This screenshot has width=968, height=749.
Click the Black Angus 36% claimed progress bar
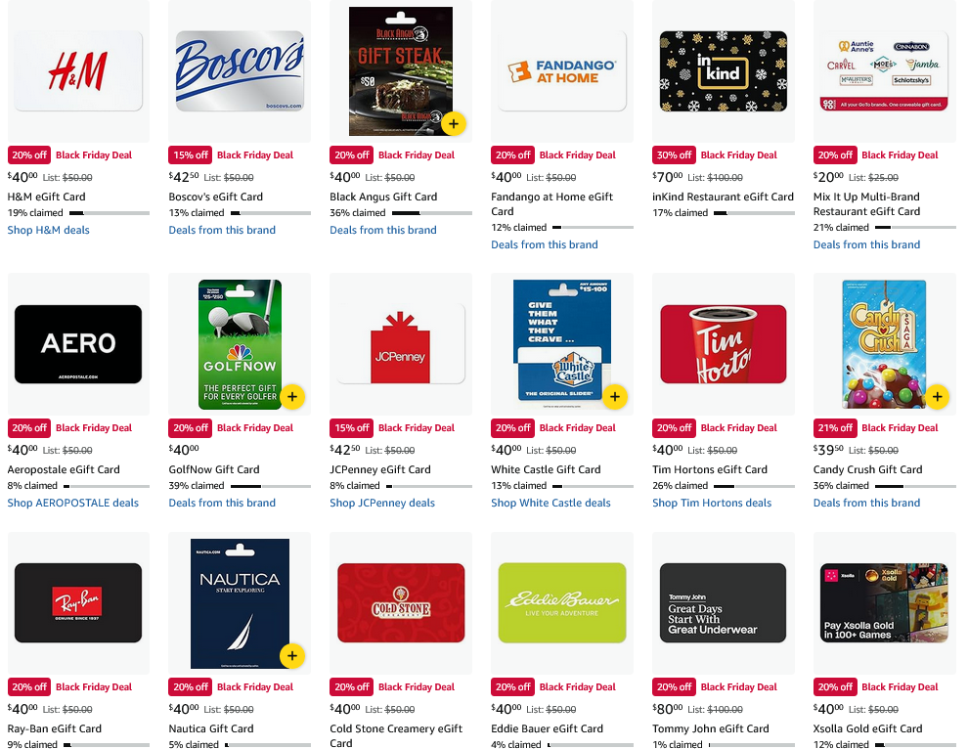[x=432, y=213]
